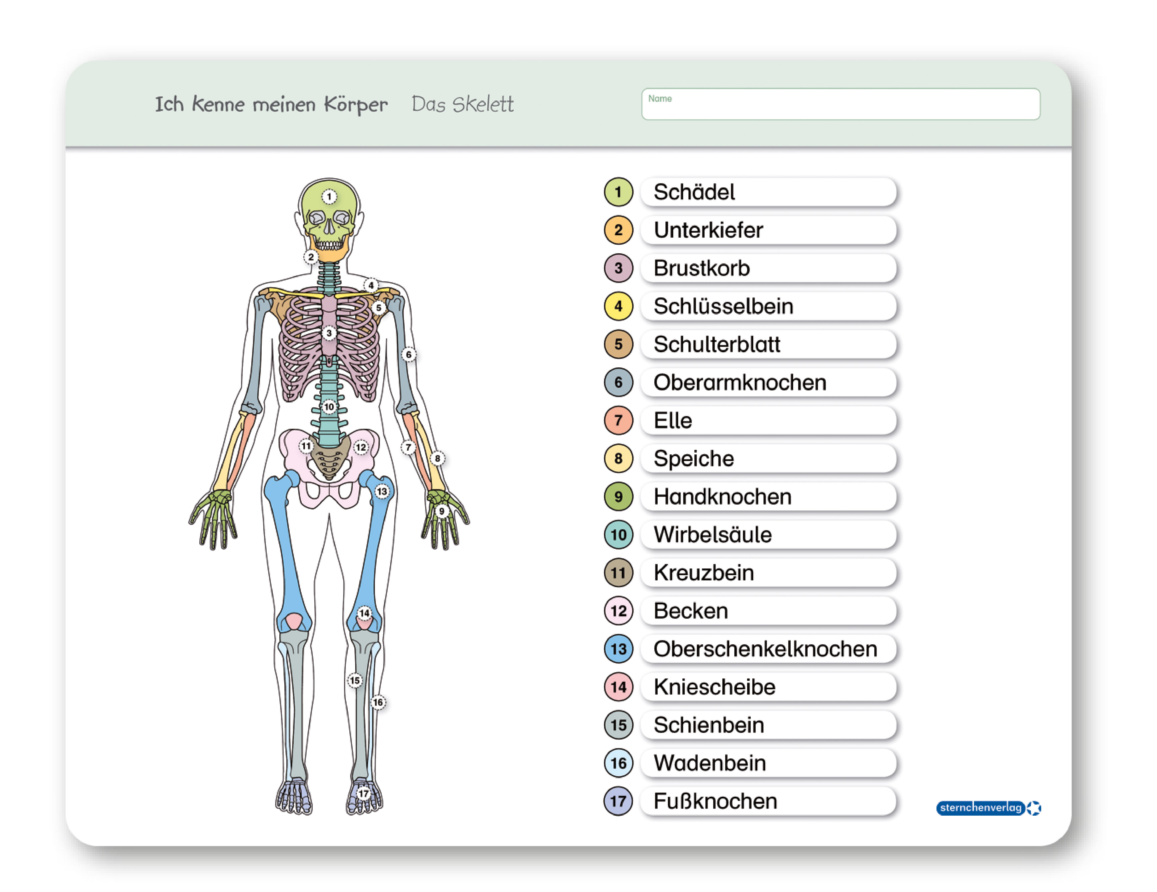The height and width of the screenshot is (892, 1157).
Task: Click marker 17 on the foot
Action: [363, 793]
